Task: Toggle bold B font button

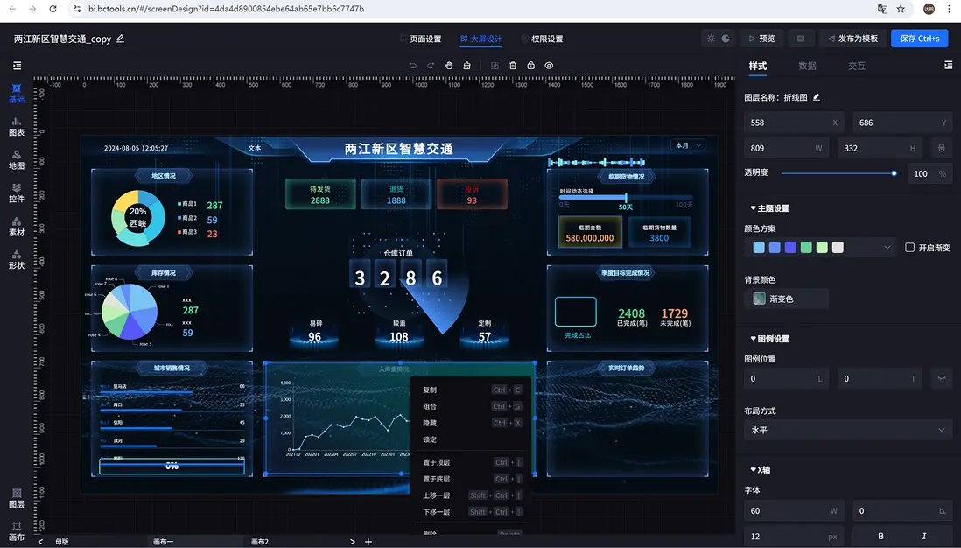Action: click(x=880, y=537)
